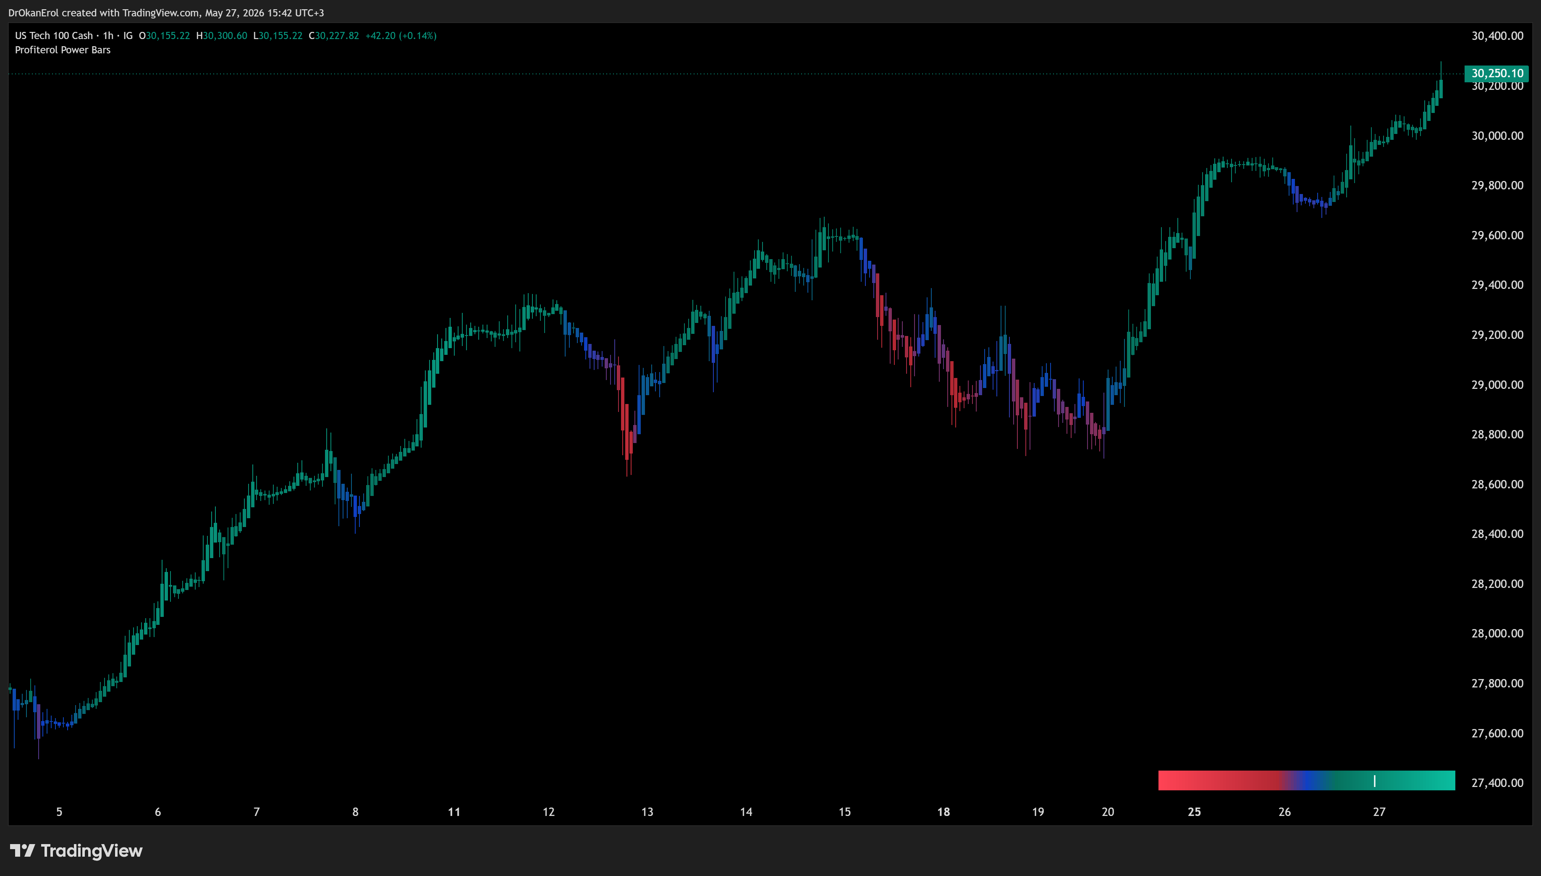Click the 29,200.00 price axis label
Screen dimensions: 1541x876
pos(1497,335)
